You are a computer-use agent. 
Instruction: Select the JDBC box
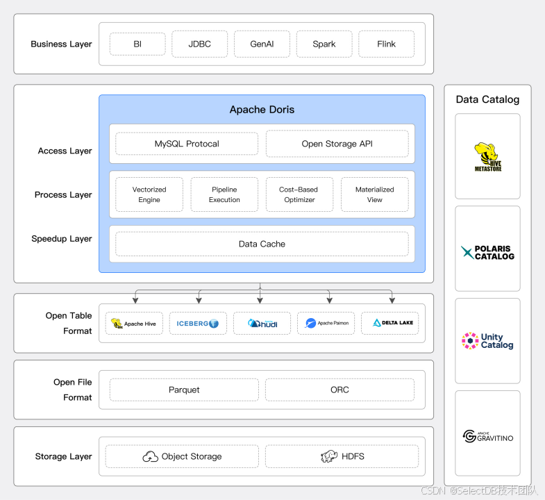200,44
